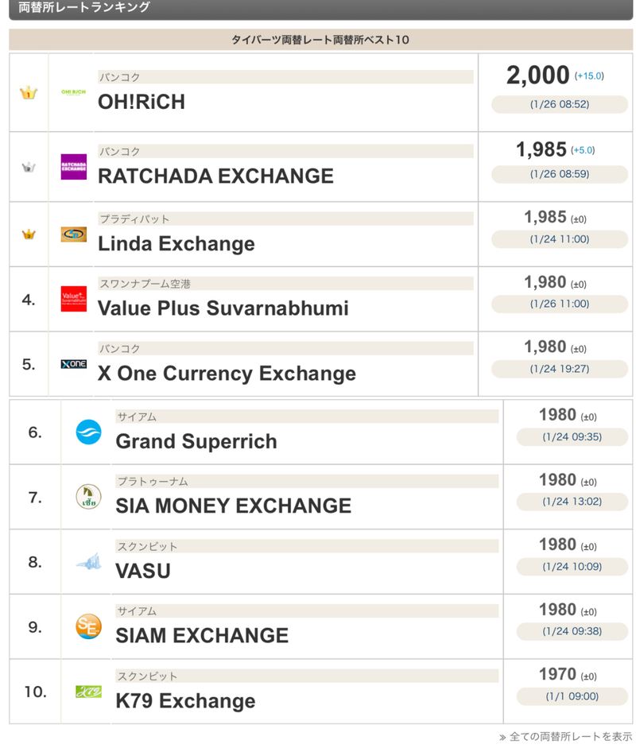Click the red Value Plus logo
Viewport: 636px width, 748px height.
point(73,299)
